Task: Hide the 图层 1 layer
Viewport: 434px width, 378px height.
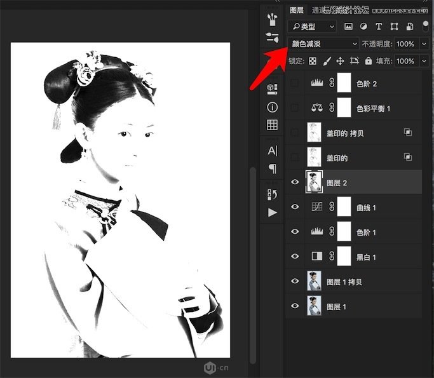Action: [295, 306]
